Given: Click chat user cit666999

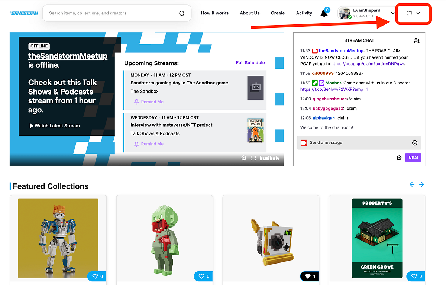Looking at the screenshot, I should click(x=323, y=73).
